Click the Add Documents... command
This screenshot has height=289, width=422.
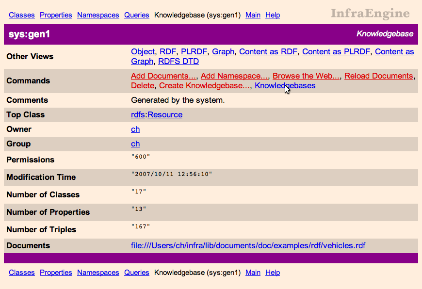[163, 76]
